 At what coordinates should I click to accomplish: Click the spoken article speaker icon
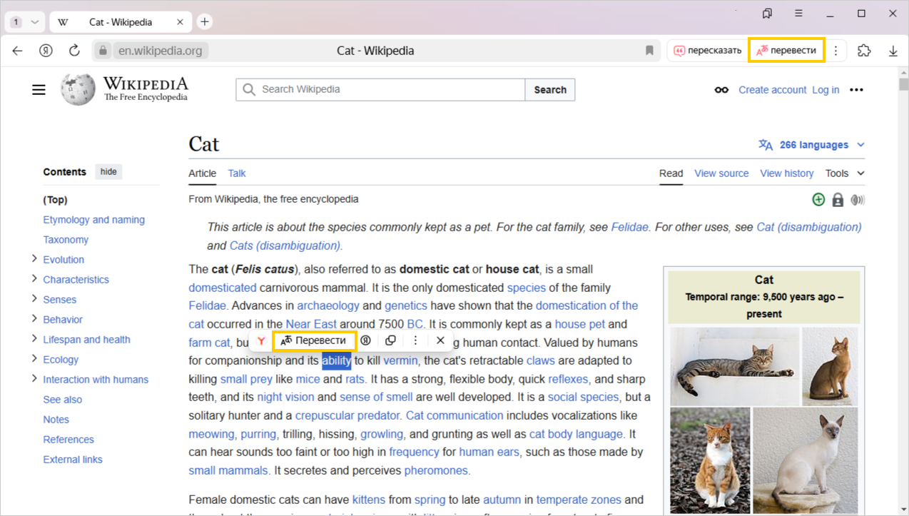858,200
